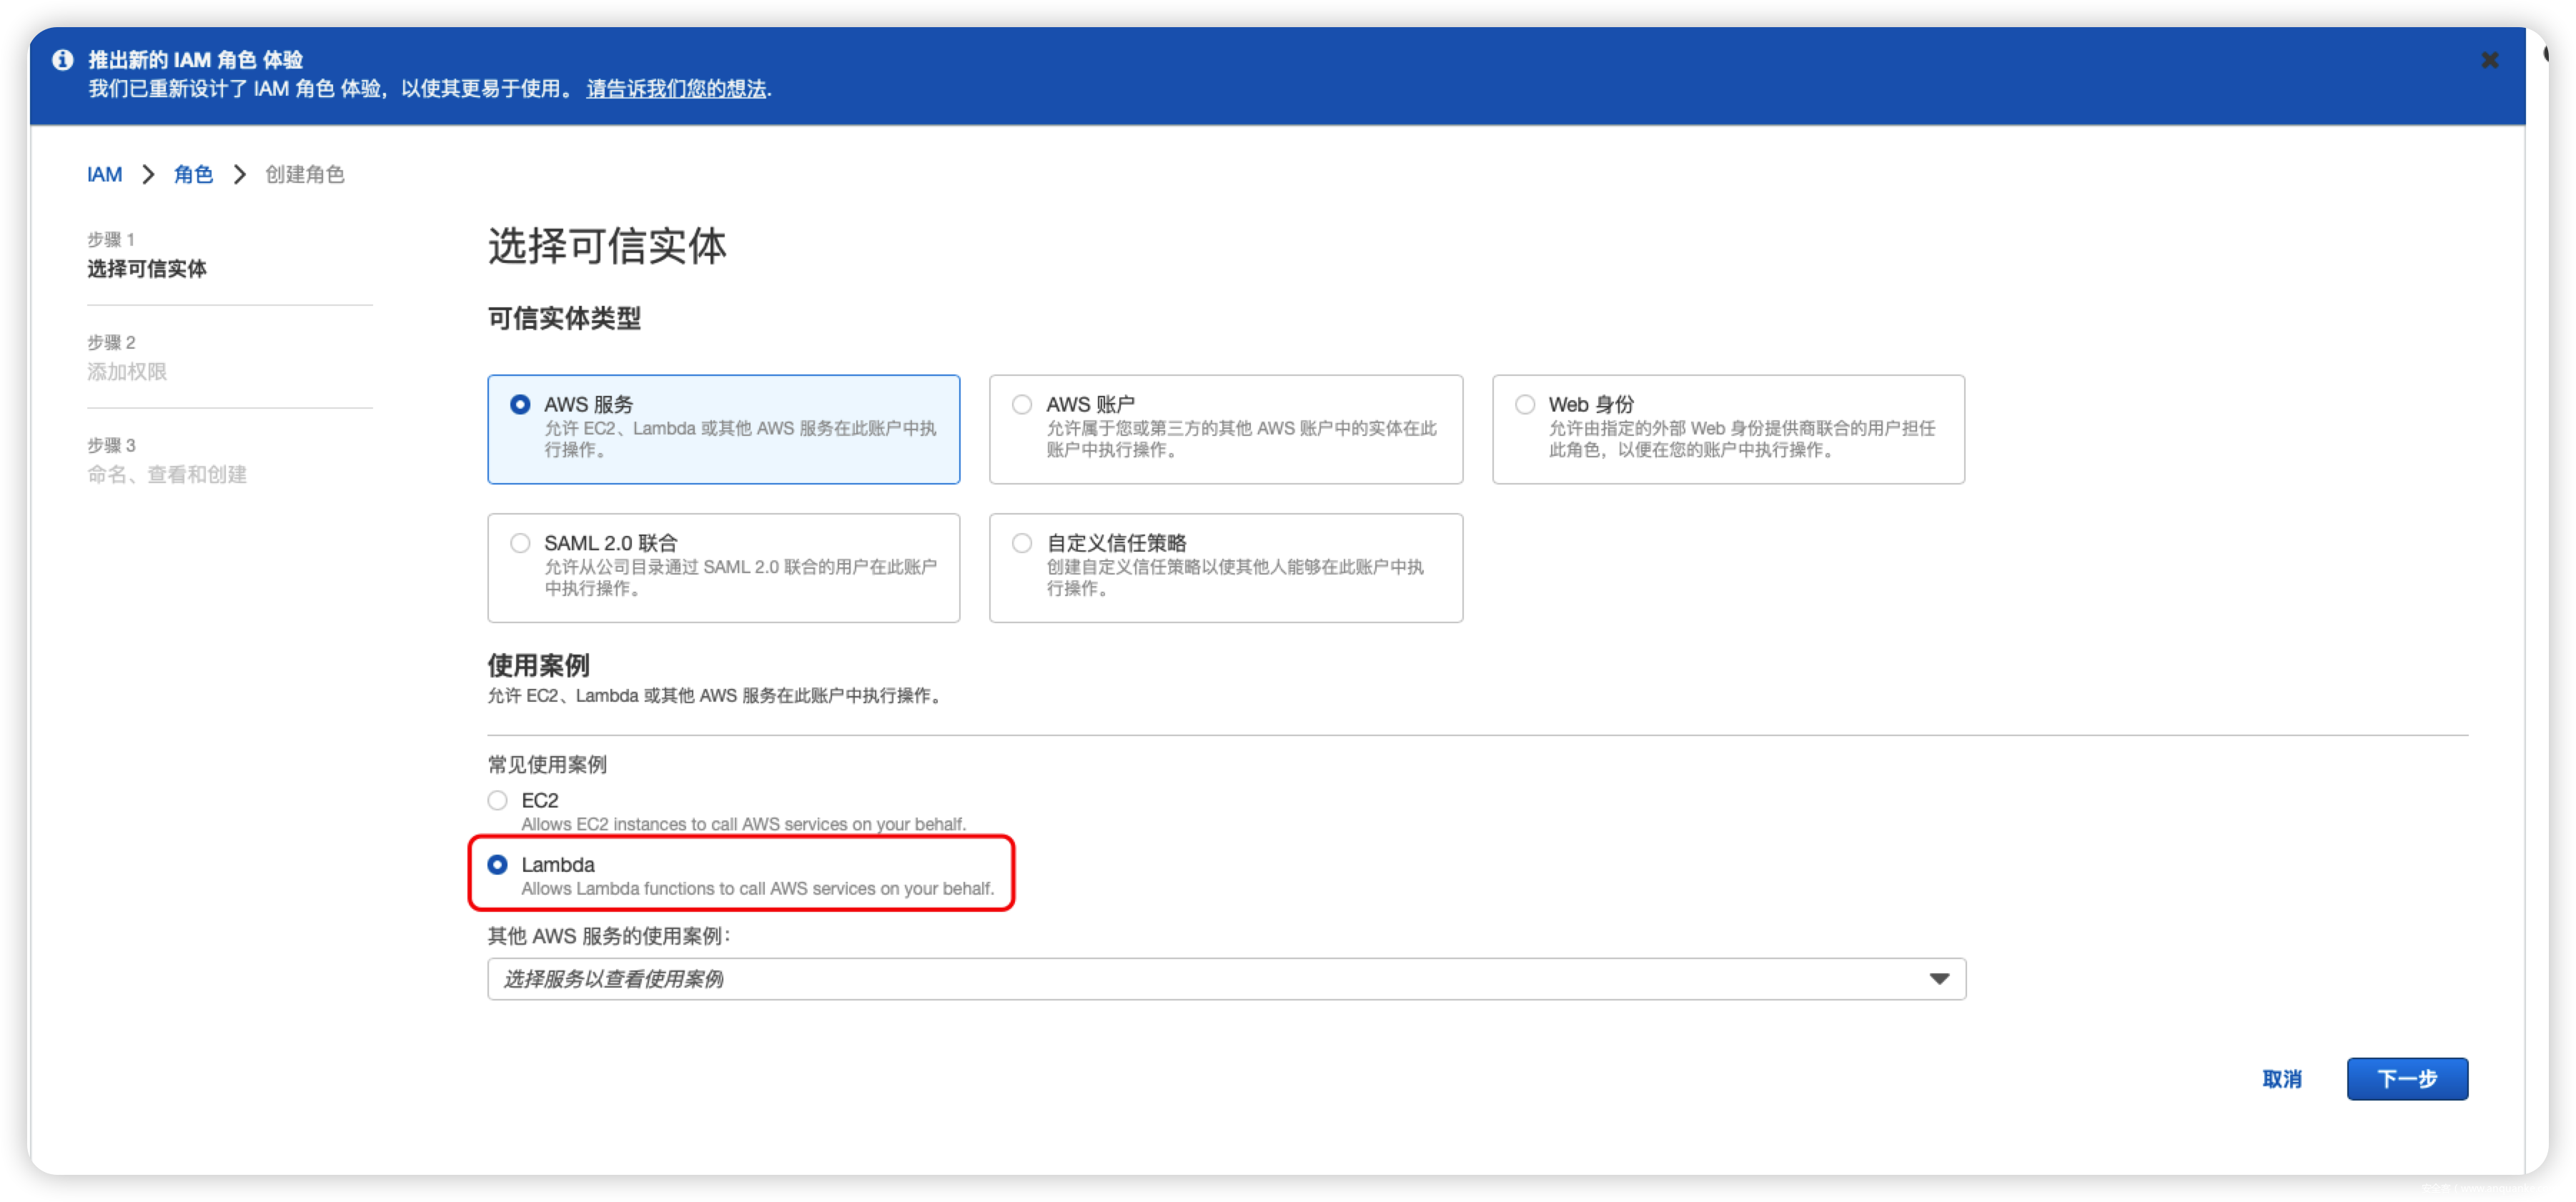The image size is (2576, 1202).
Task: Select the Lambda use case radio
Action: [x=498, y=865]
